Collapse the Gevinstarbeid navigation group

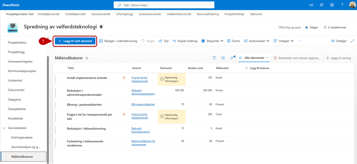click(4, 128)
